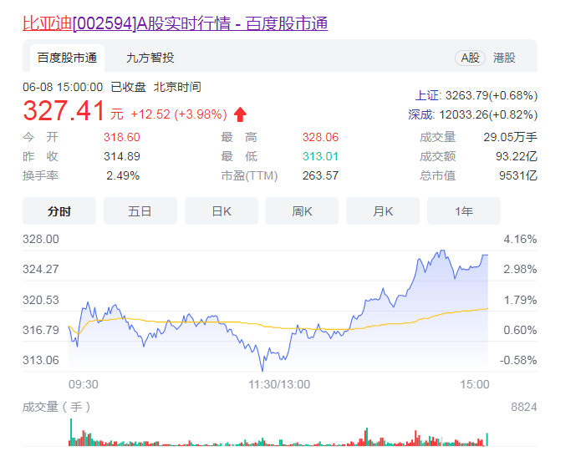Switch chart to 1年 view
This screenshot has width=586, height=456.
464,211
